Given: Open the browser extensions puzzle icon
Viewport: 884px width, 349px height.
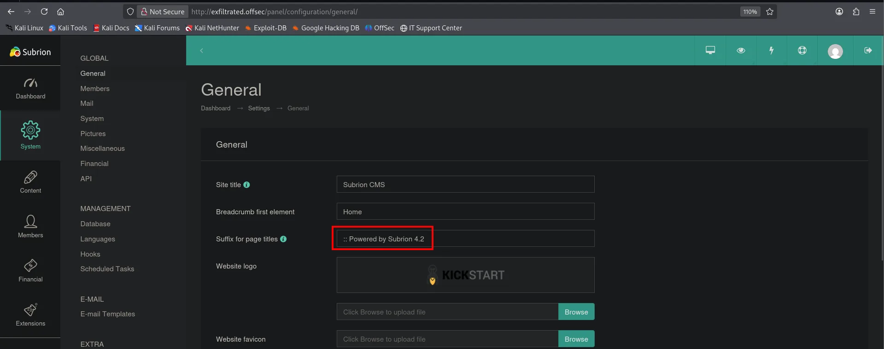Looking at the screenshot, I should 856,11.
